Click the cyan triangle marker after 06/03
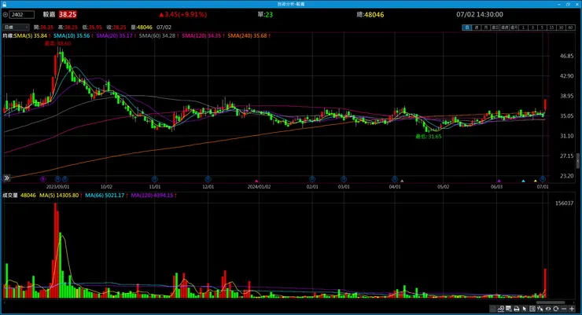 (523, 181)
